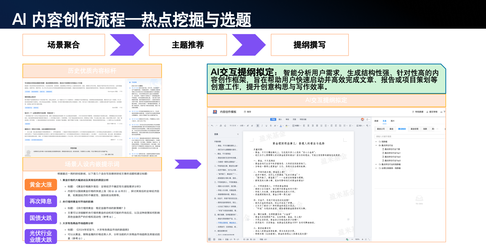Click highlighted outline item 不同生活阶段

pyautogui.click(x=227, y=223)
